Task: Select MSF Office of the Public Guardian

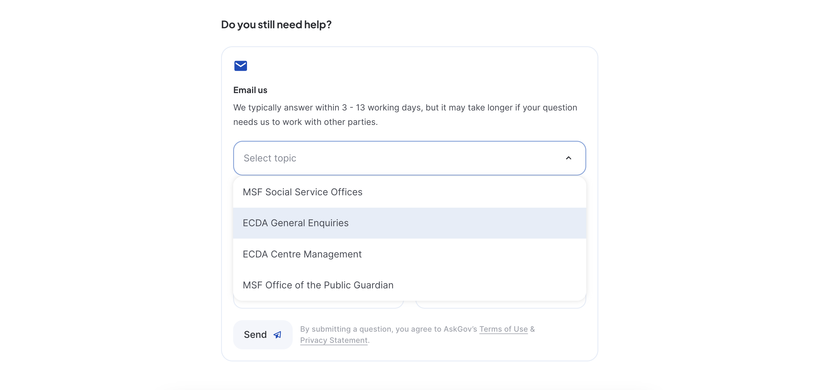Action: (409, 285)
